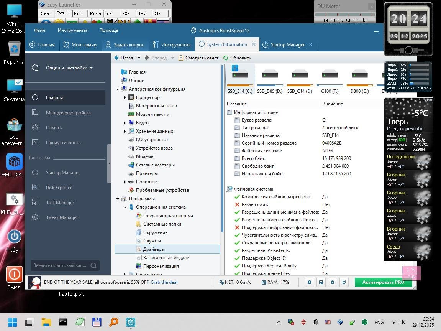
Task: Click the search magnifier icon in sidebar
Action: (x=93, y=265)
